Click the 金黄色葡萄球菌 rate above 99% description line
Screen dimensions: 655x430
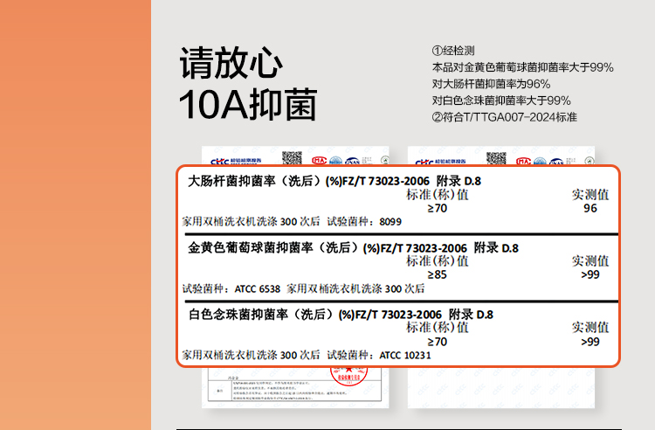[522, 67]
